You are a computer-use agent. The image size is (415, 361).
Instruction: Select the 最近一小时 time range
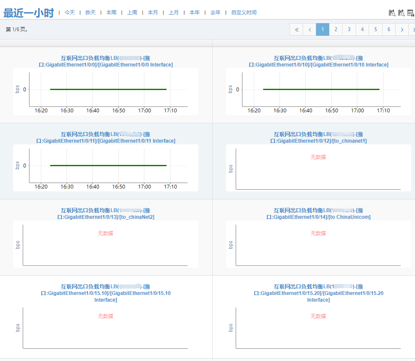pyautogui.click(x=29, y=13)
